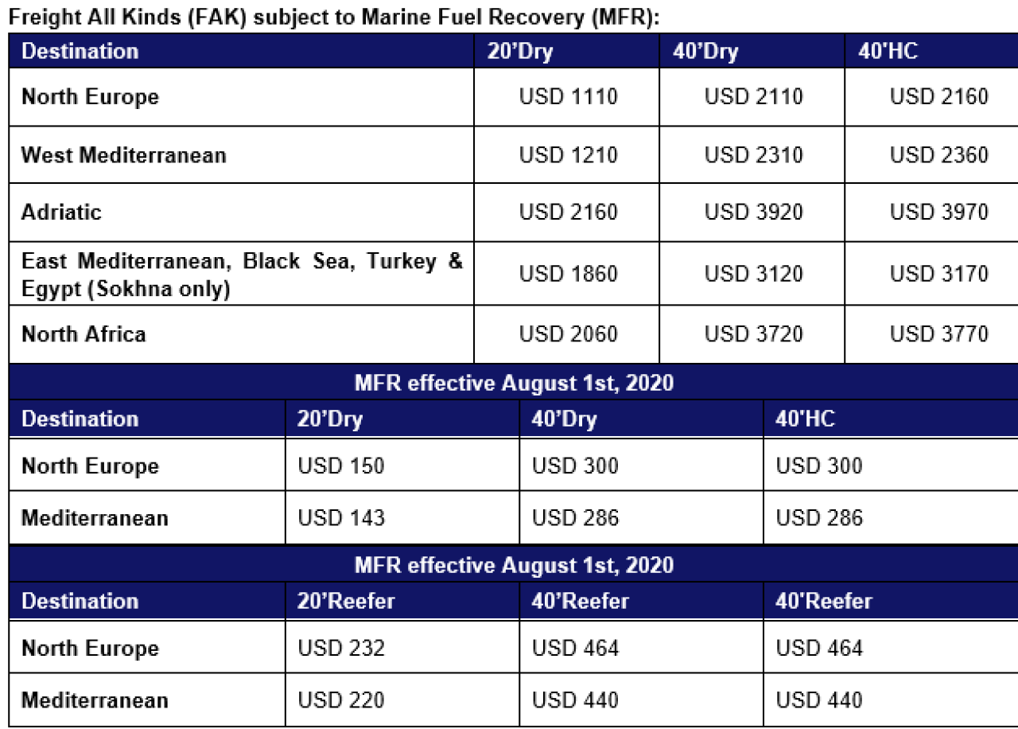Click the first MFR effective August 1st header
The width and height of the screenshot is (1018, 729).
(514, 384)
